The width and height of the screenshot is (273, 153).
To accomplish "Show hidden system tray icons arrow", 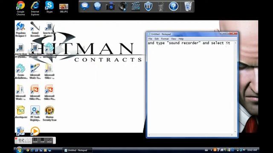I will coord(212,150).
